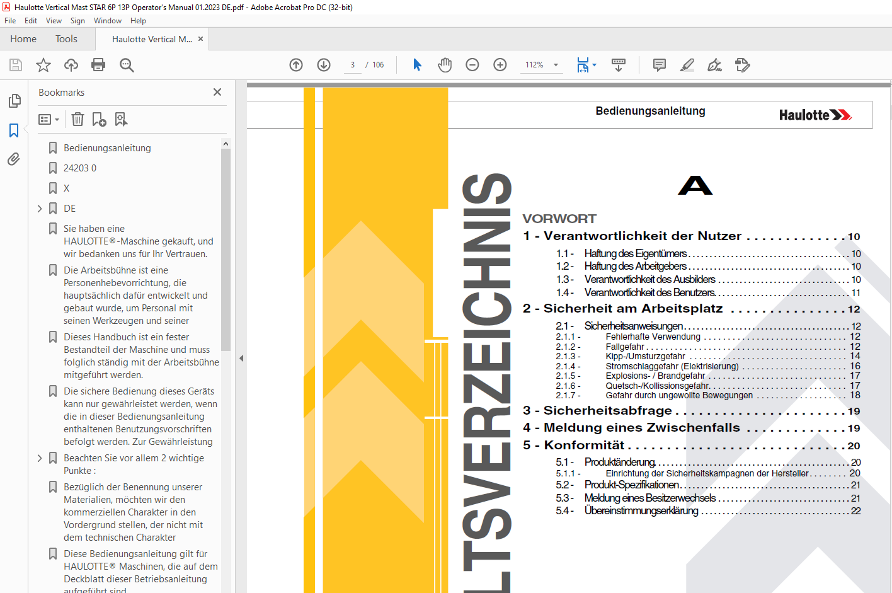Zoom out with the minus circle icon

472,65
